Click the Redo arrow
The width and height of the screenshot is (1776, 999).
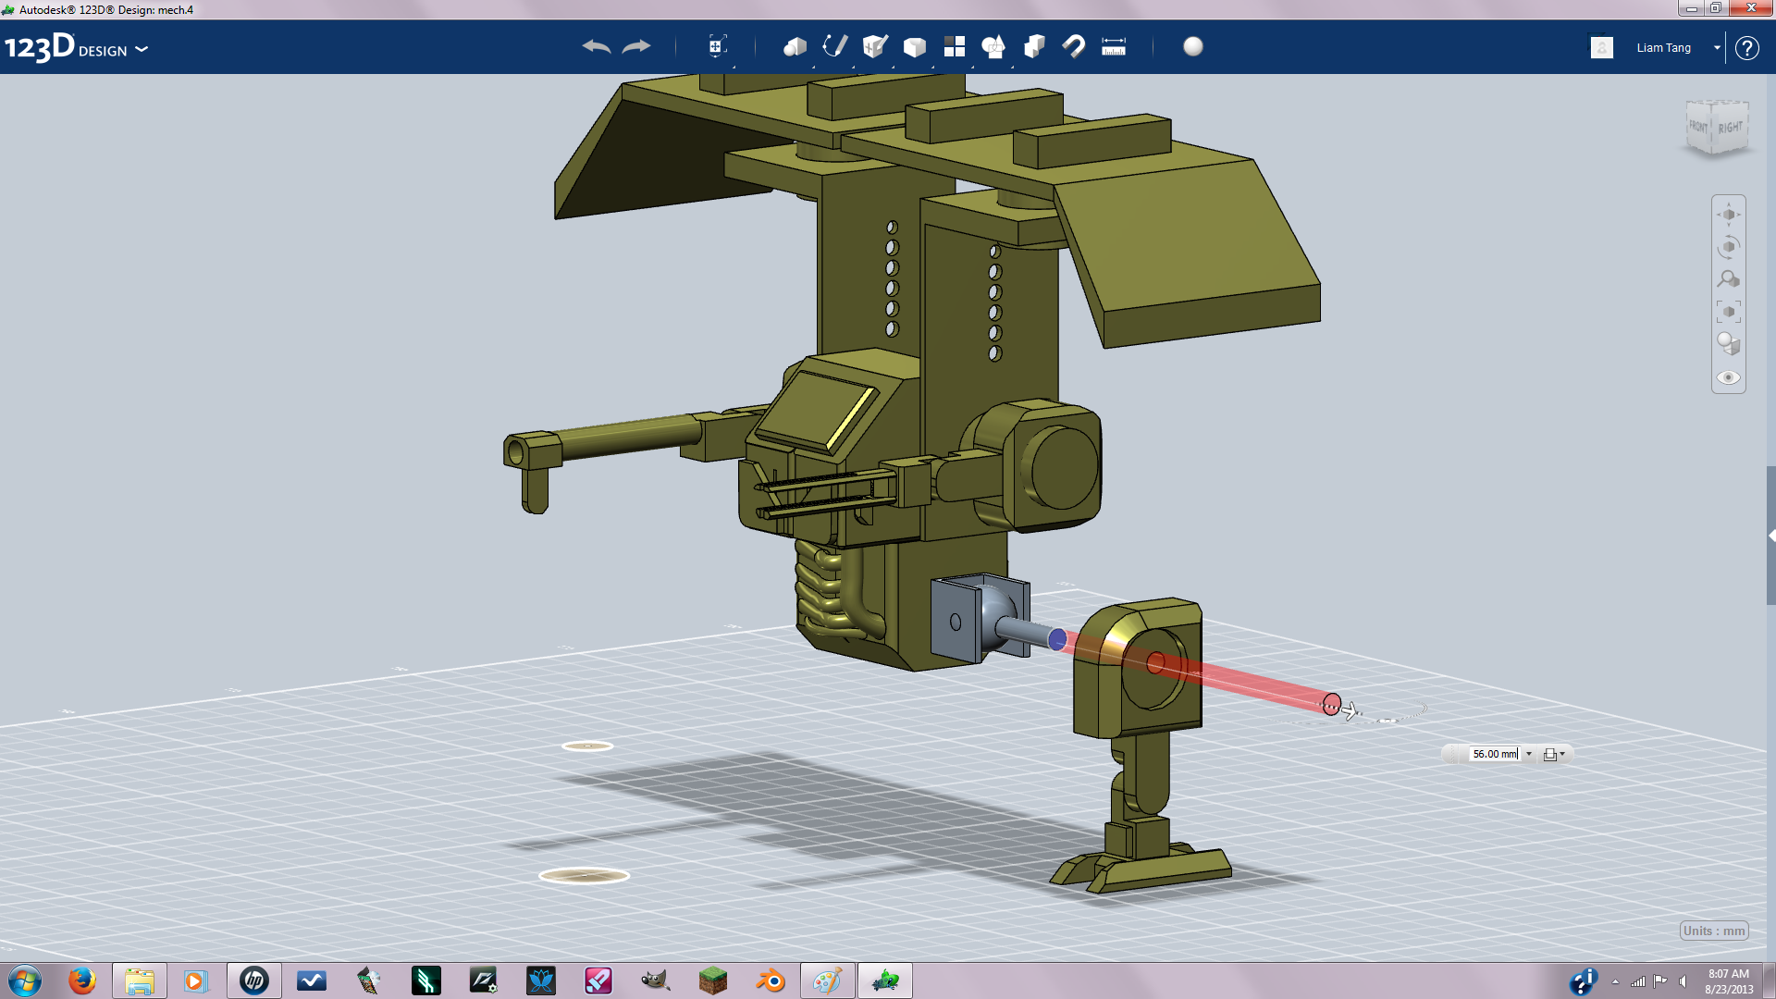(x=636, y=46)
